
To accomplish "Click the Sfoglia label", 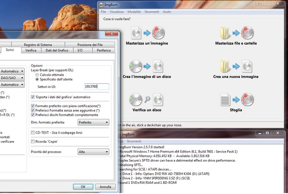I will pos(236,110).
